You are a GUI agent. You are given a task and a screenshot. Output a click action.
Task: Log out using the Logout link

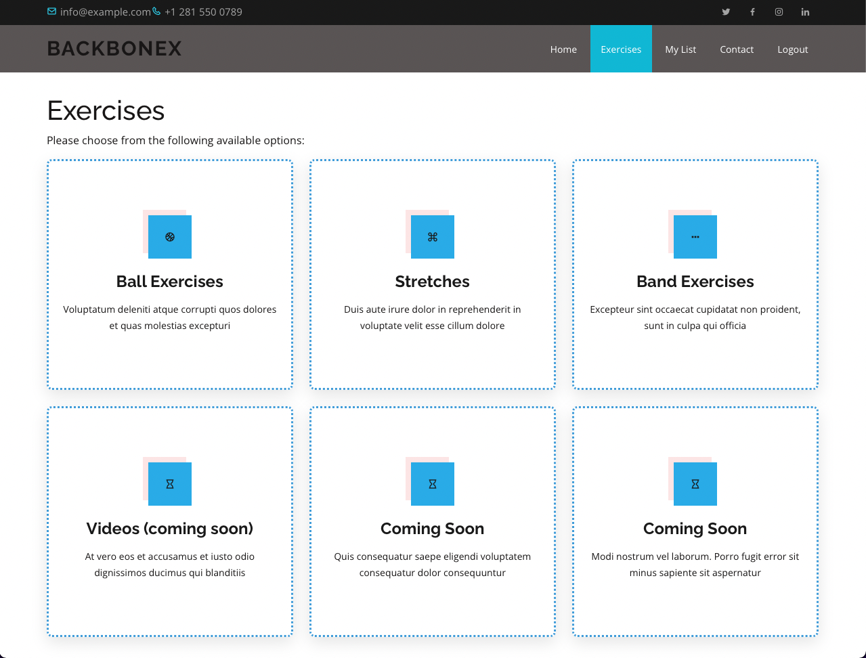click(792, 49)
